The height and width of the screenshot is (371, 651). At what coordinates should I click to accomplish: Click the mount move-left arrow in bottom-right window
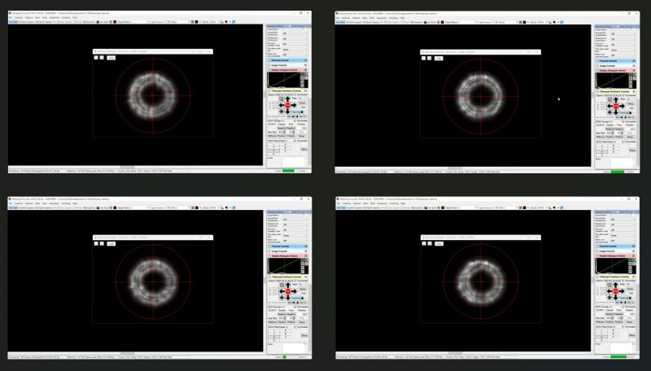point(609,291)
